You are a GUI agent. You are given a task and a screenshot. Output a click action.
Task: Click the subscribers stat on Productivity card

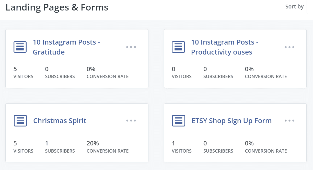click(218, 72)
